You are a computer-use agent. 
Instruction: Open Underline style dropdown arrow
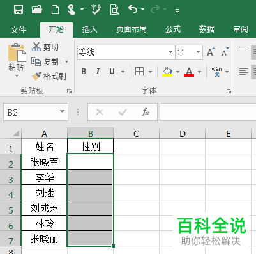click(123, 72)
